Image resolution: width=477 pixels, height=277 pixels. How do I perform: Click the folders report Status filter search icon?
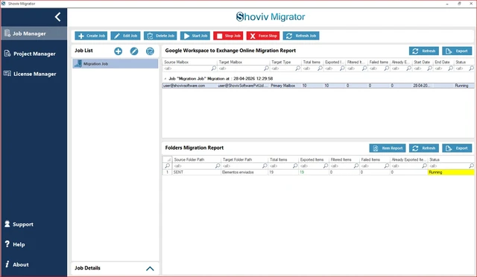click(x=471, y=166)
